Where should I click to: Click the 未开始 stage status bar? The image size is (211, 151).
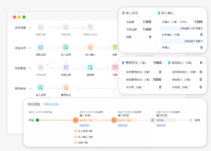165,120
